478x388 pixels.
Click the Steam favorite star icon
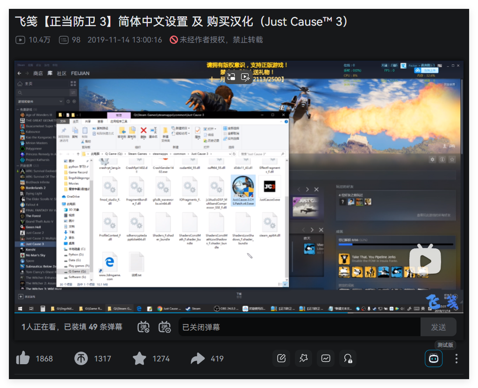coord(452,159)
